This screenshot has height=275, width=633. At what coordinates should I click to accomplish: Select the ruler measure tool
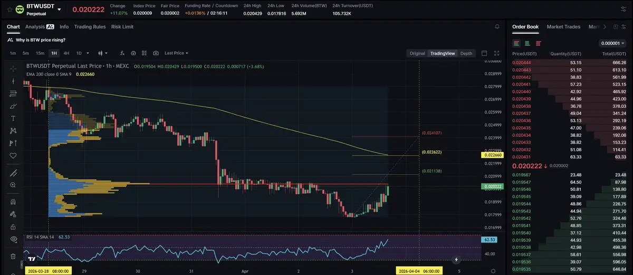click(x=13, y=173)
